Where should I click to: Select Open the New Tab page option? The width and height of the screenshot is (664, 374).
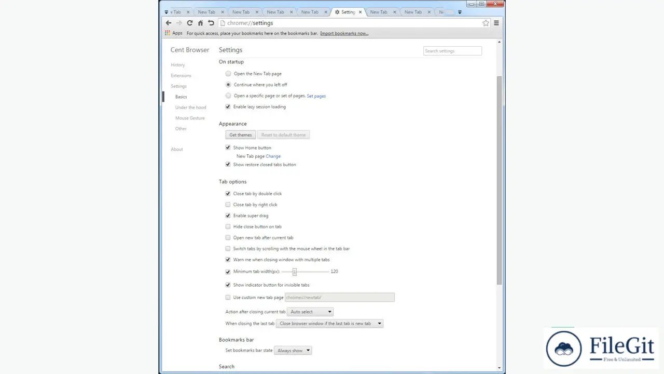coord(228,74)
